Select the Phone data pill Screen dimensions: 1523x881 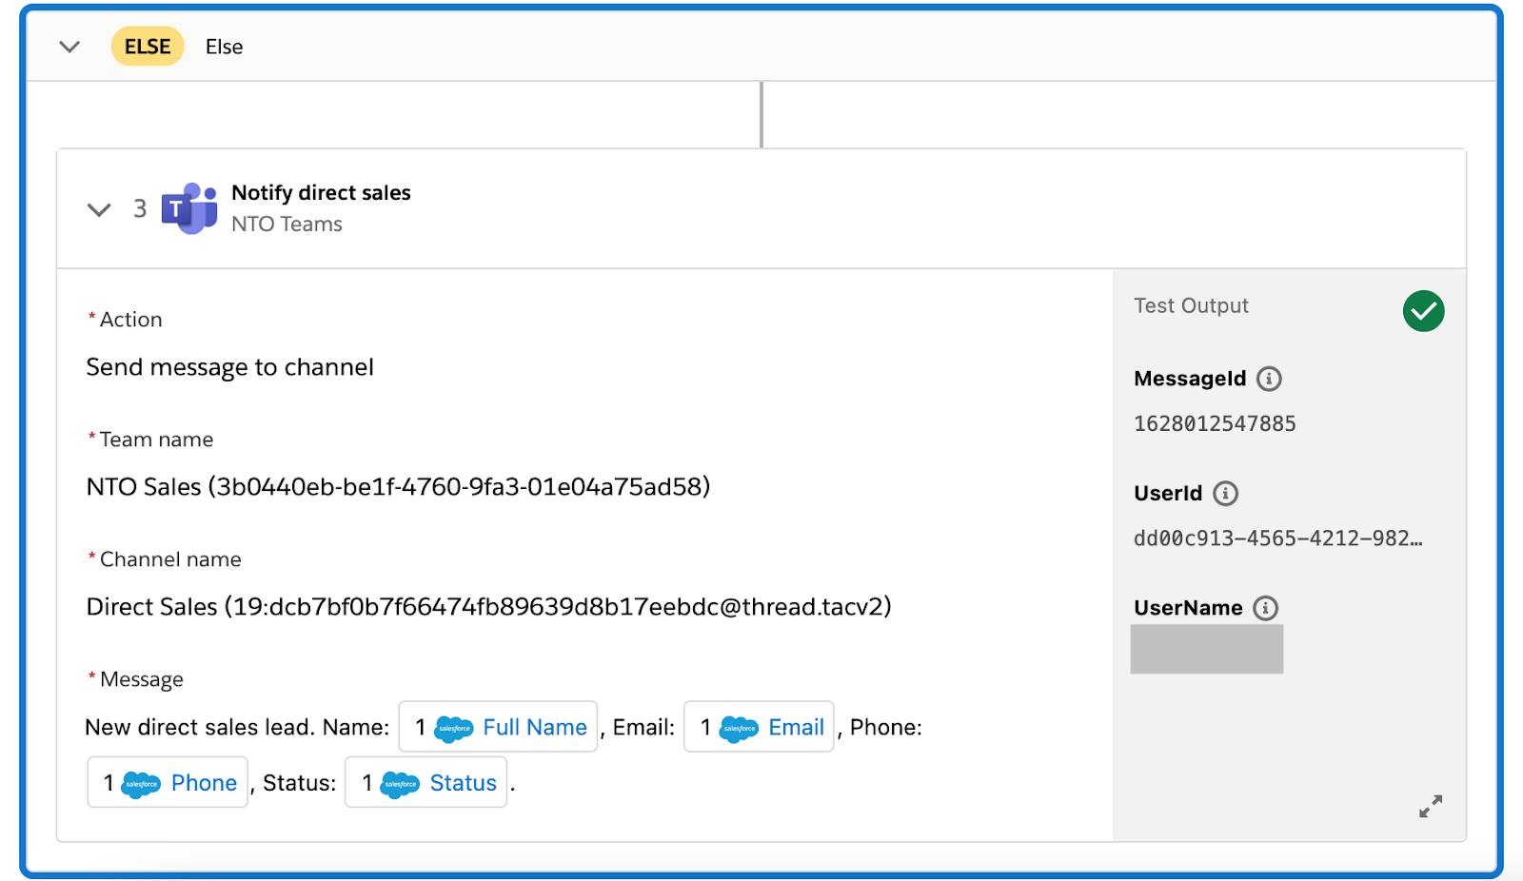pyautogui.click(x=168, y=782)
